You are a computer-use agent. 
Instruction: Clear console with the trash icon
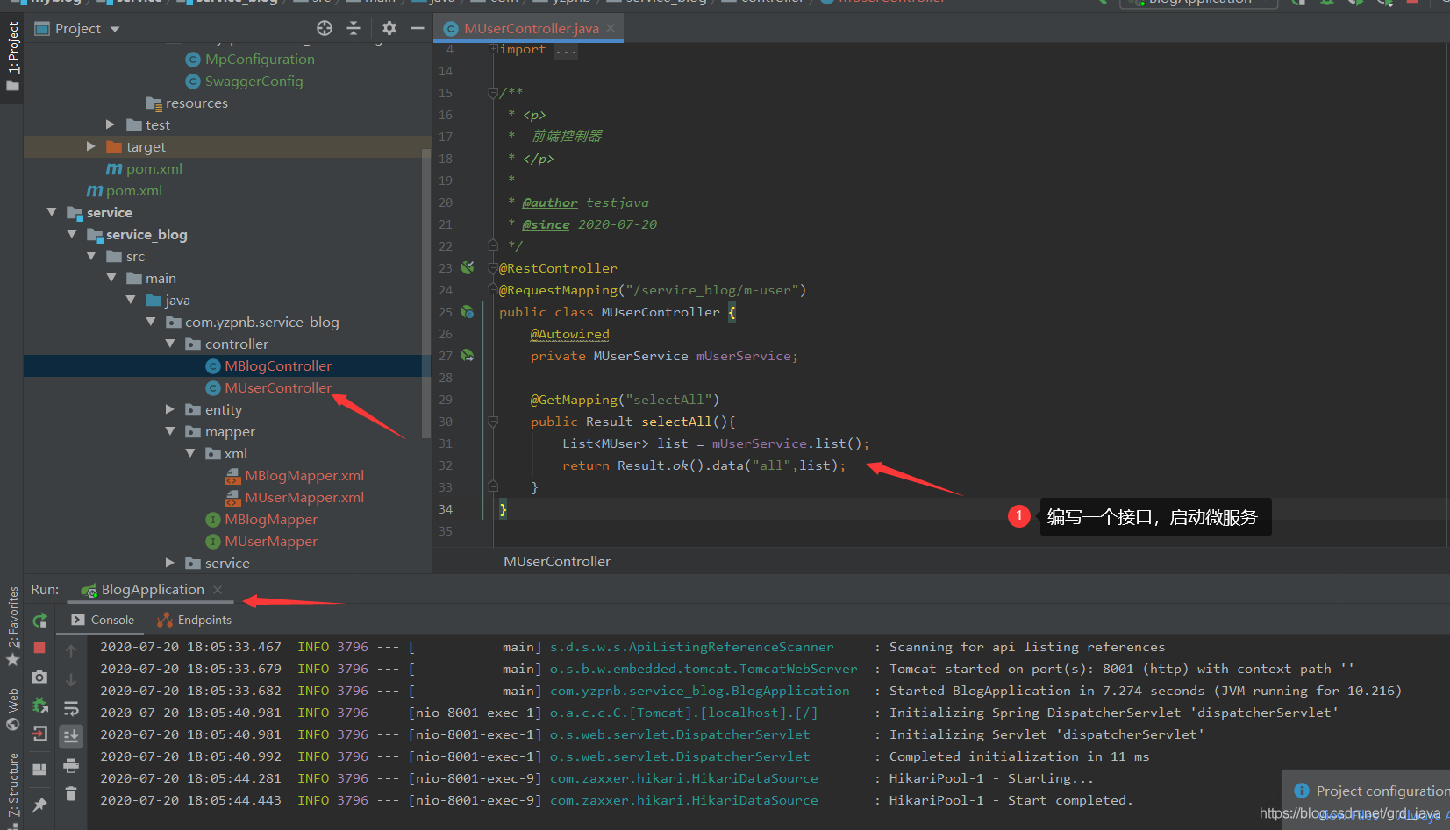tap(71, 794)
